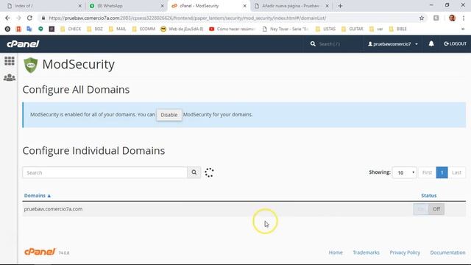This screenshot has width=471, height=265.
Task: Open User Manager icon in sidebar
Action: [x=10, y=77]
